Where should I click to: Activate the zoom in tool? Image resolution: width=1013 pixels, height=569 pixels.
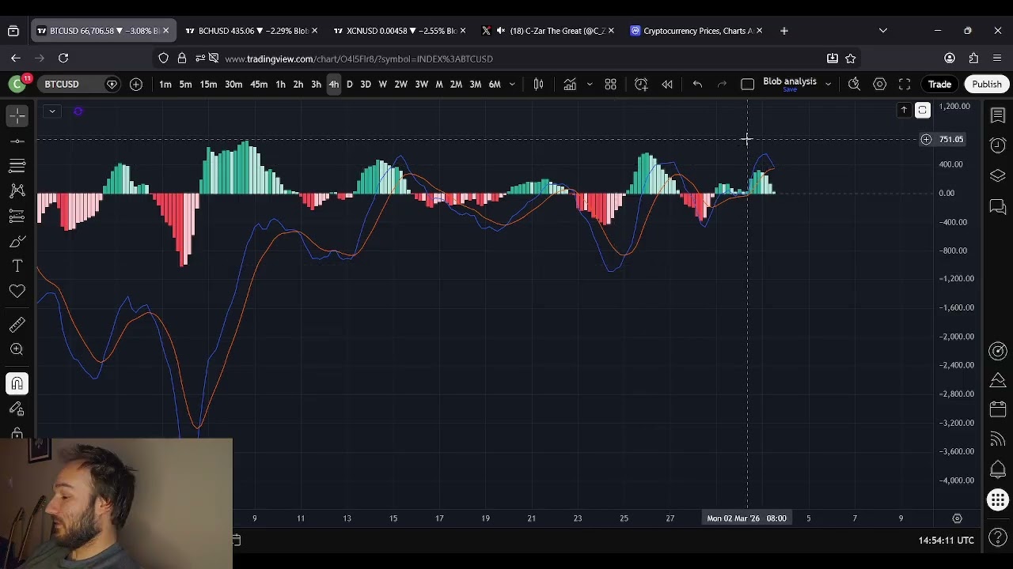17,349
